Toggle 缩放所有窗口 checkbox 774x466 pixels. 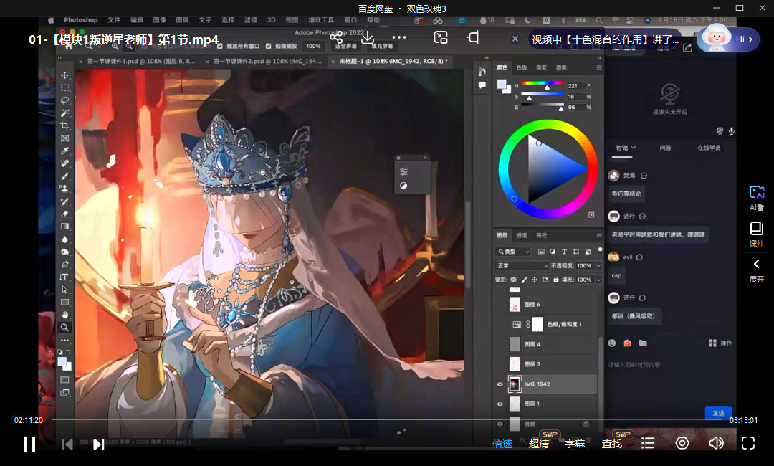pyautogui.click(x=220, y=47)
